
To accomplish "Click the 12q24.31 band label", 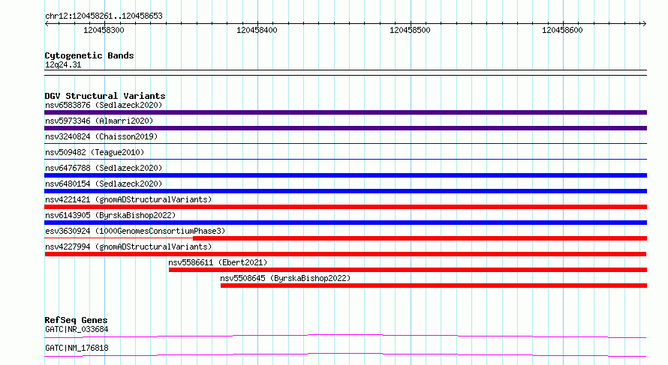I will pyautogui.click(x=63, y=64).
